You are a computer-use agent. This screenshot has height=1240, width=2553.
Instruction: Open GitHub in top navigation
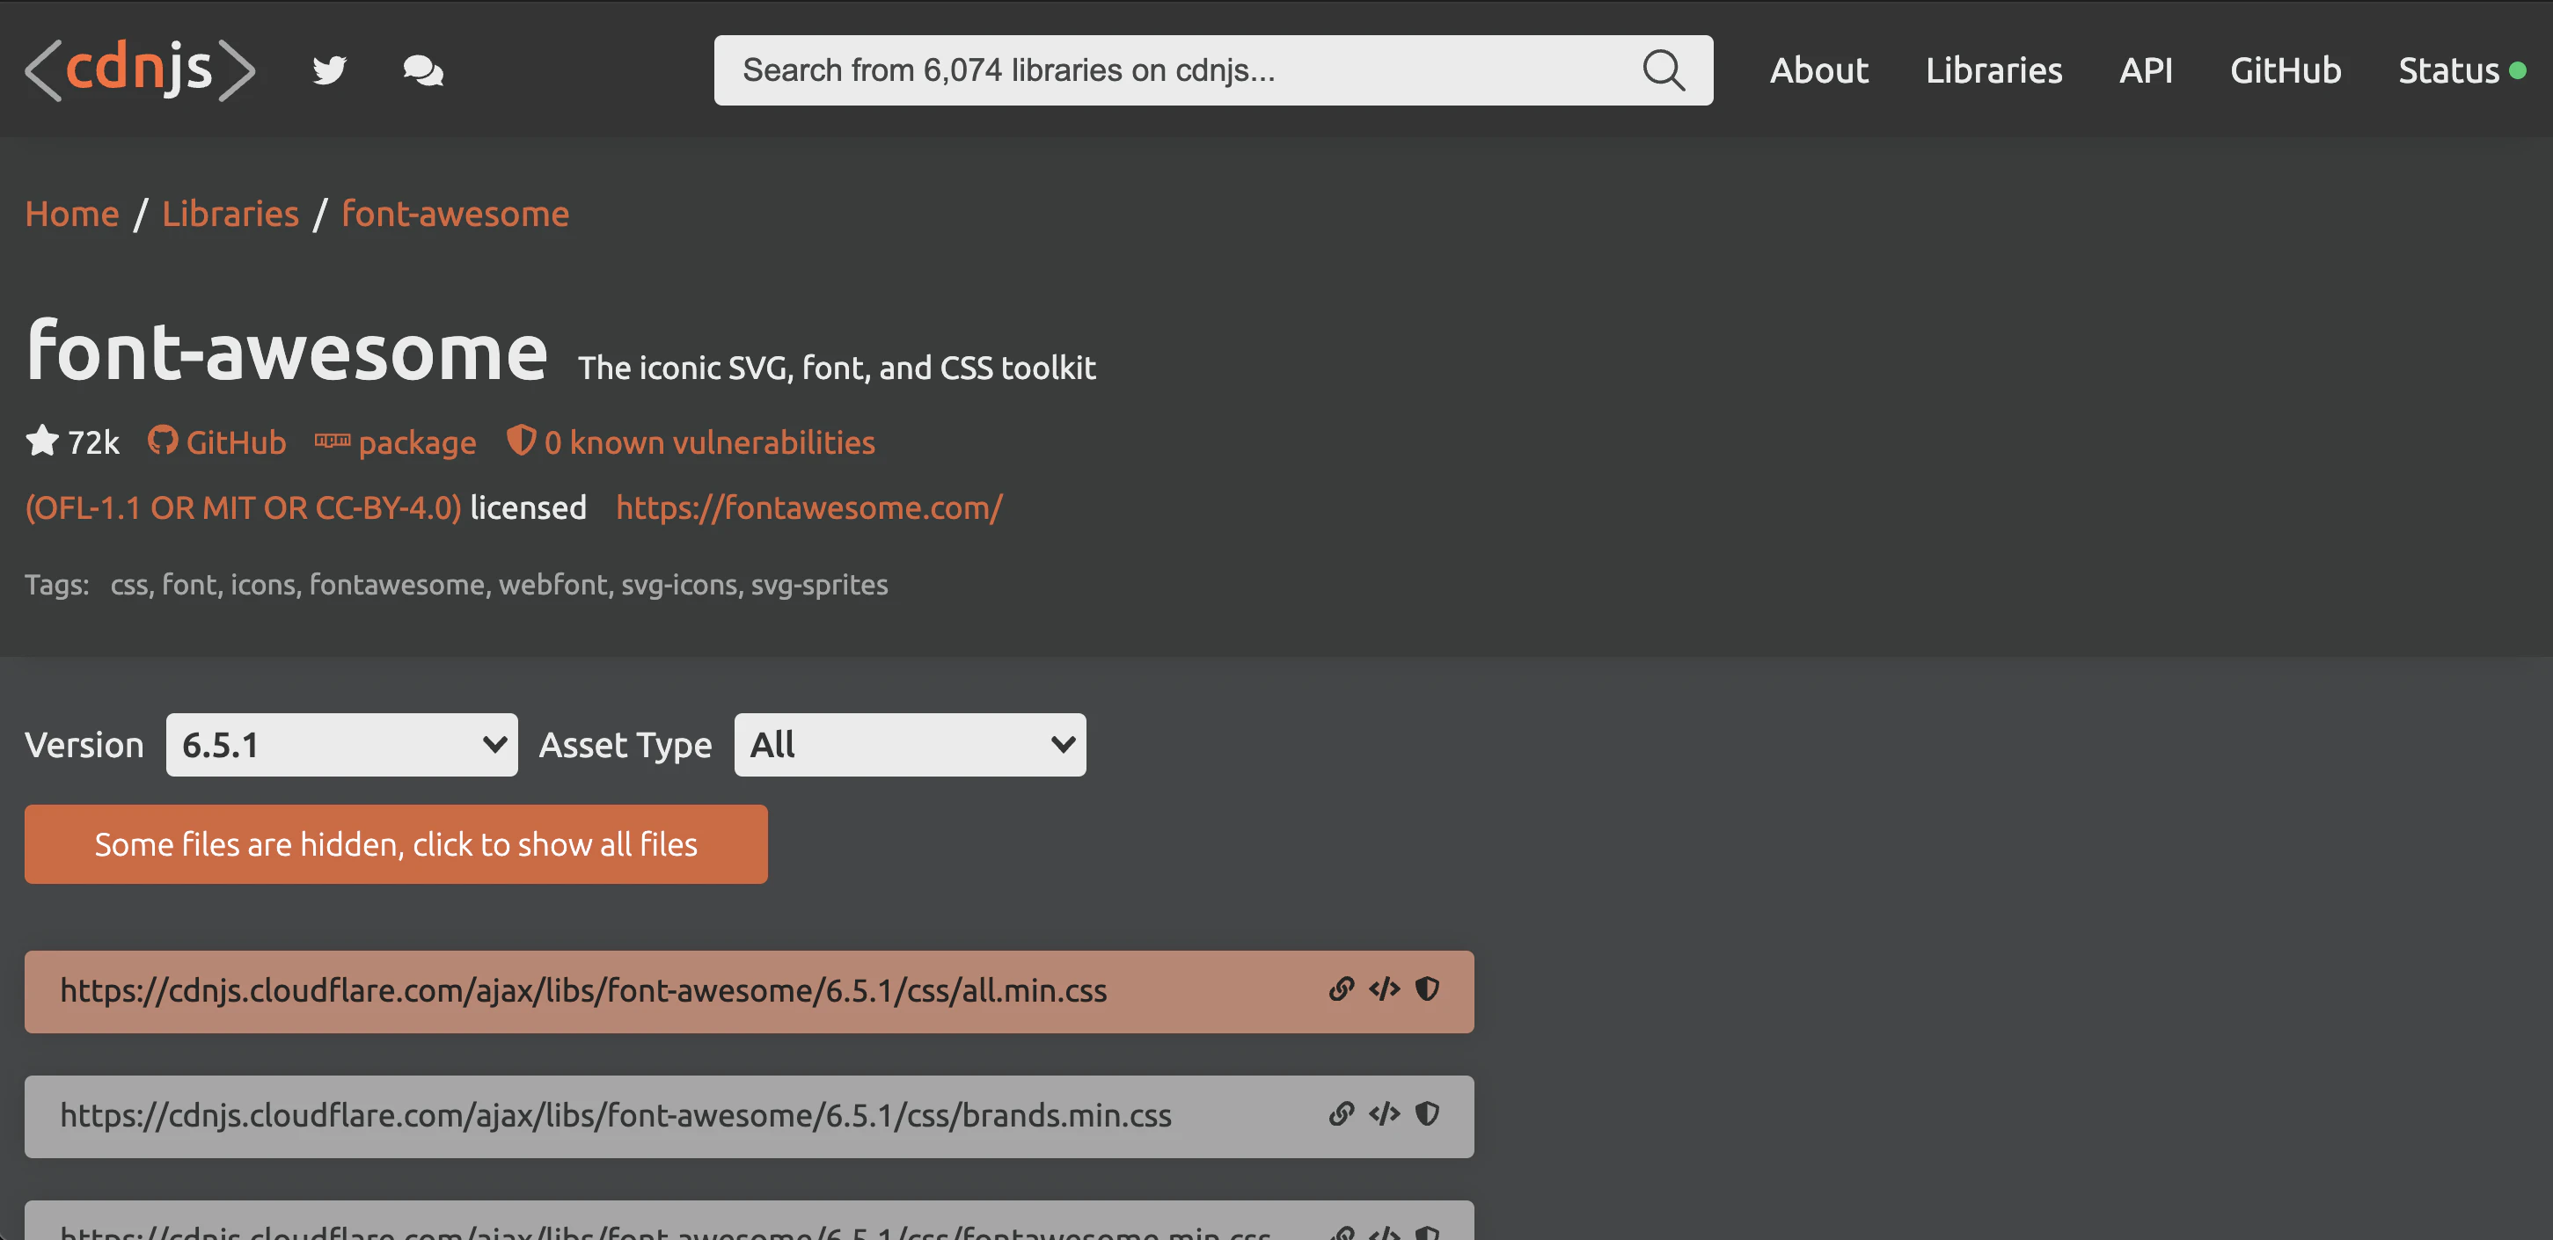coord(2286,70)
